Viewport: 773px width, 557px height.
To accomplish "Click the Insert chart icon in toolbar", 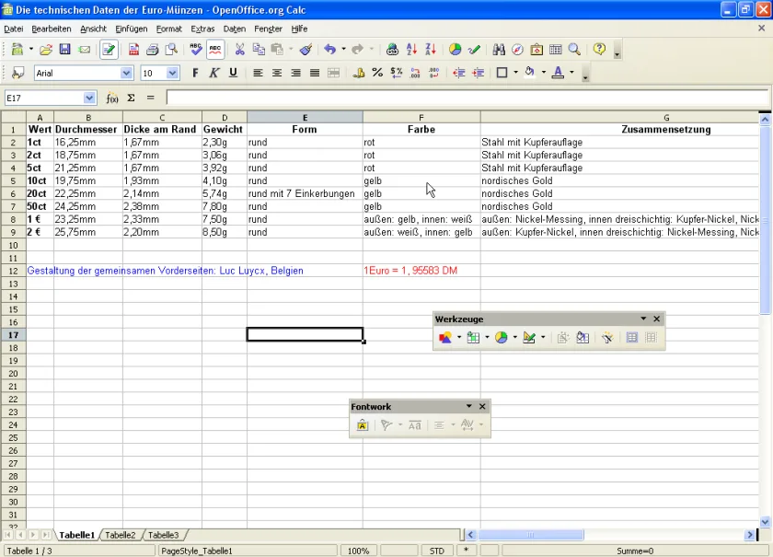I will click(x=455, y=50).
